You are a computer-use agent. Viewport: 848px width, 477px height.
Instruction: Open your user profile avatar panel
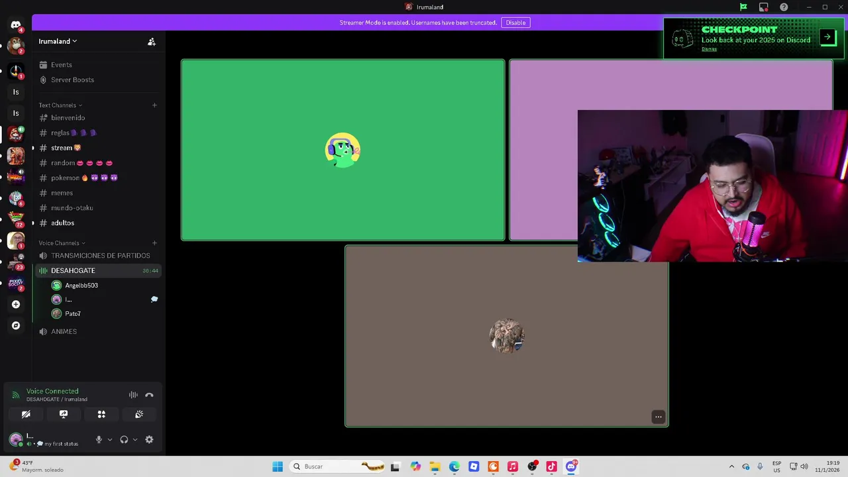(x=16, y=439)
